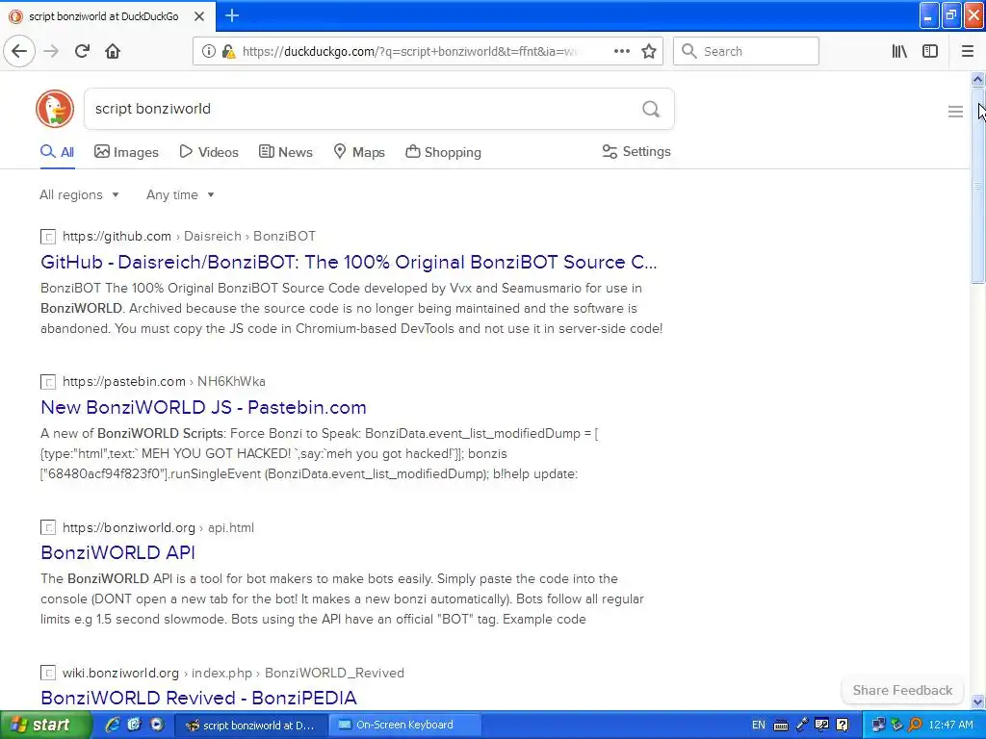Screen dimensions: 986x739
Task: Bookmark this page with the star
Action: pos(649,51)
